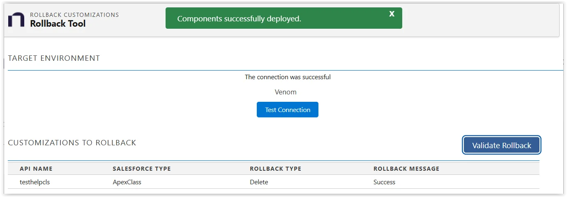Click the ROLLBACK CUSTOMIZATIONS header label
Screen dimensions: 567x197
click(74, 15)
